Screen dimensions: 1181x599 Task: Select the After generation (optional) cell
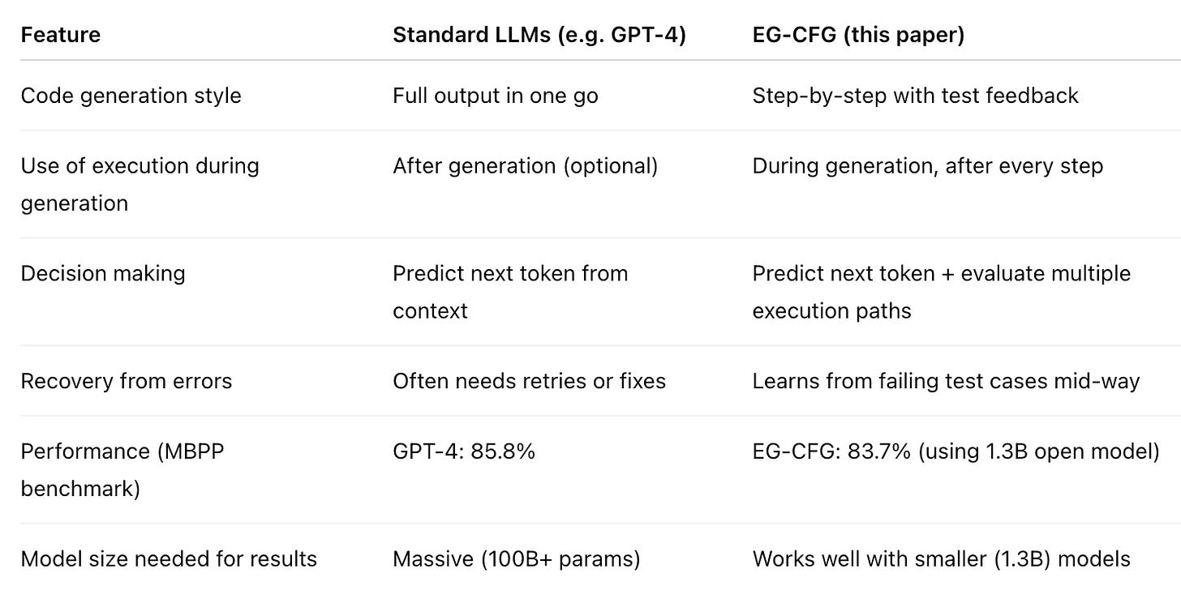tap(526, 166)
